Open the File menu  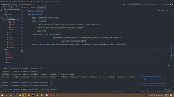coord(4,2)
